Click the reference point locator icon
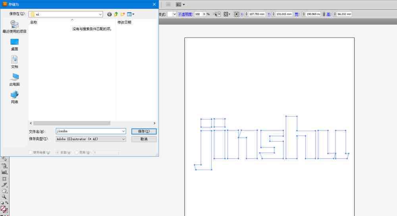Image resolution: width=397 pixels, height=216 pixels. tap(236, 14)
